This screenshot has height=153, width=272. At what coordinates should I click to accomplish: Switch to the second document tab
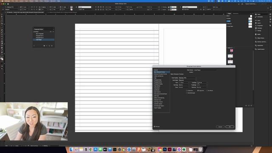pyautogui.click(x=62, y=12)
